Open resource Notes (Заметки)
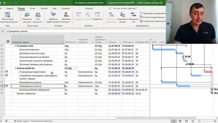This screenshot has height=123, width=218. (88, 16)
